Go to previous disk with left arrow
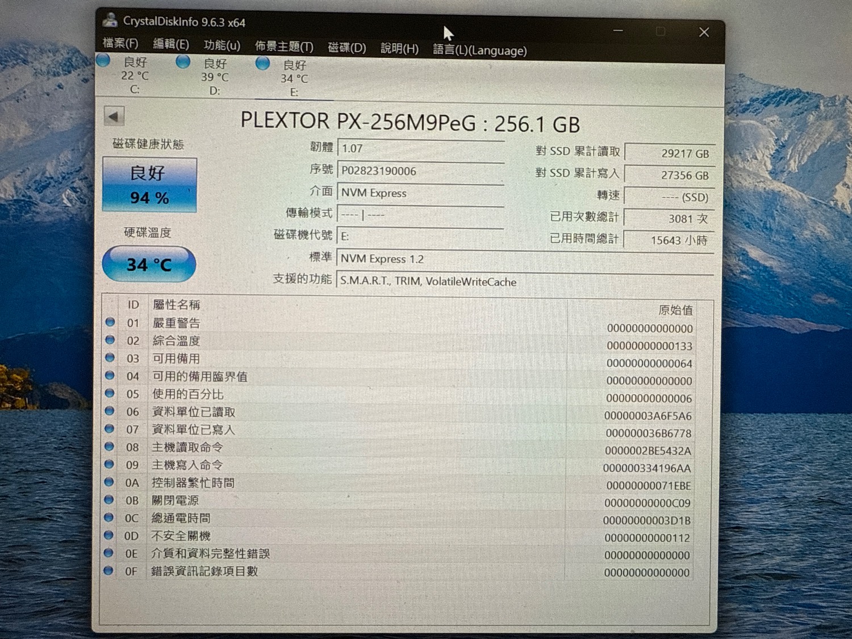 (114, 116)
